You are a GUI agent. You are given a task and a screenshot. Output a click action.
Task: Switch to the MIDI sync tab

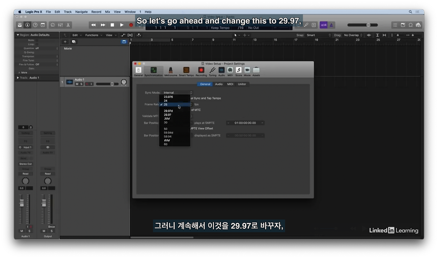click(x=230, y=84)
